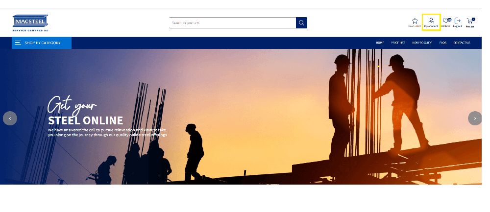Expand the Shop by Category menu
Viewport: 490px width, 212px height.
pos(42,43)
